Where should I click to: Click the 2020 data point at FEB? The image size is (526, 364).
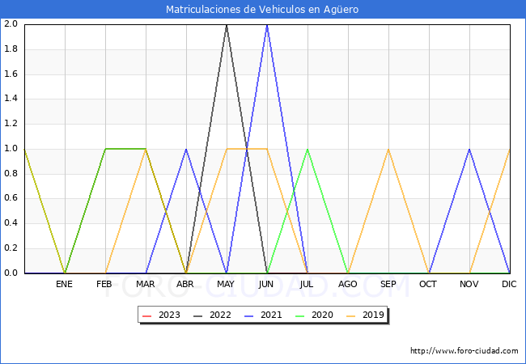pos(106,149)
